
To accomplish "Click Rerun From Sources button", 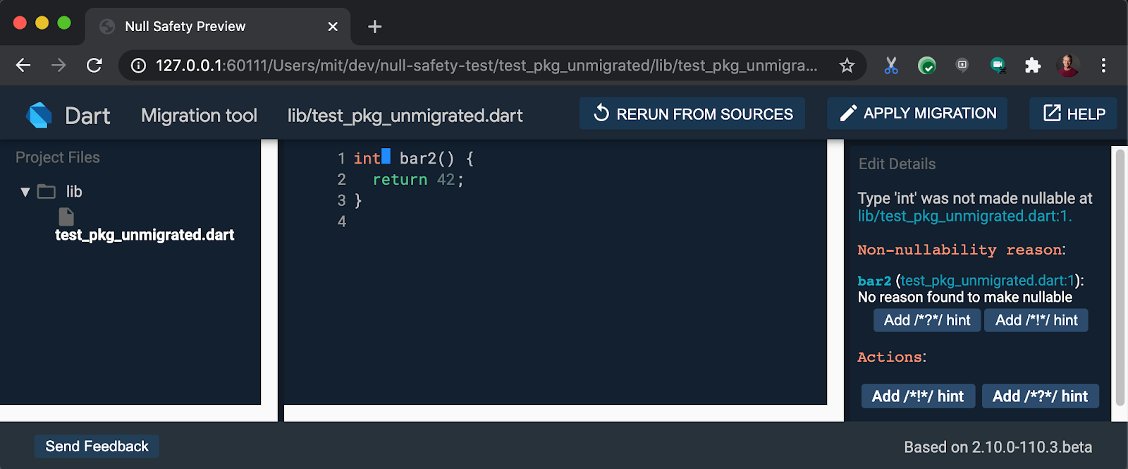I will 692,114.
